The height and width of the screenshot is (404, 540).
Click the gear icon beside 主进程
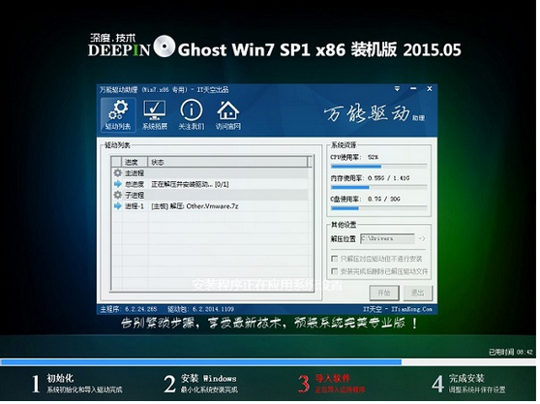(x=118, y=172)
